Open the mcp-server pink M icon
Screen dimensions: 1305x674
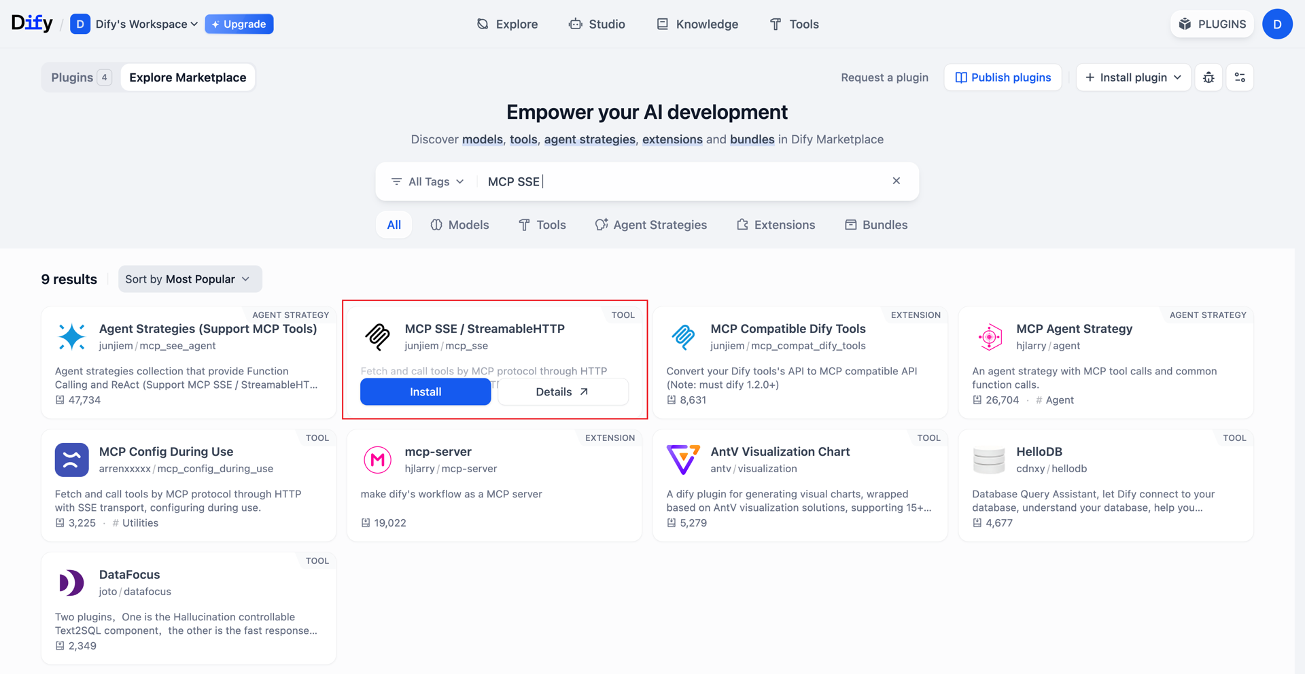coord(377,460)
